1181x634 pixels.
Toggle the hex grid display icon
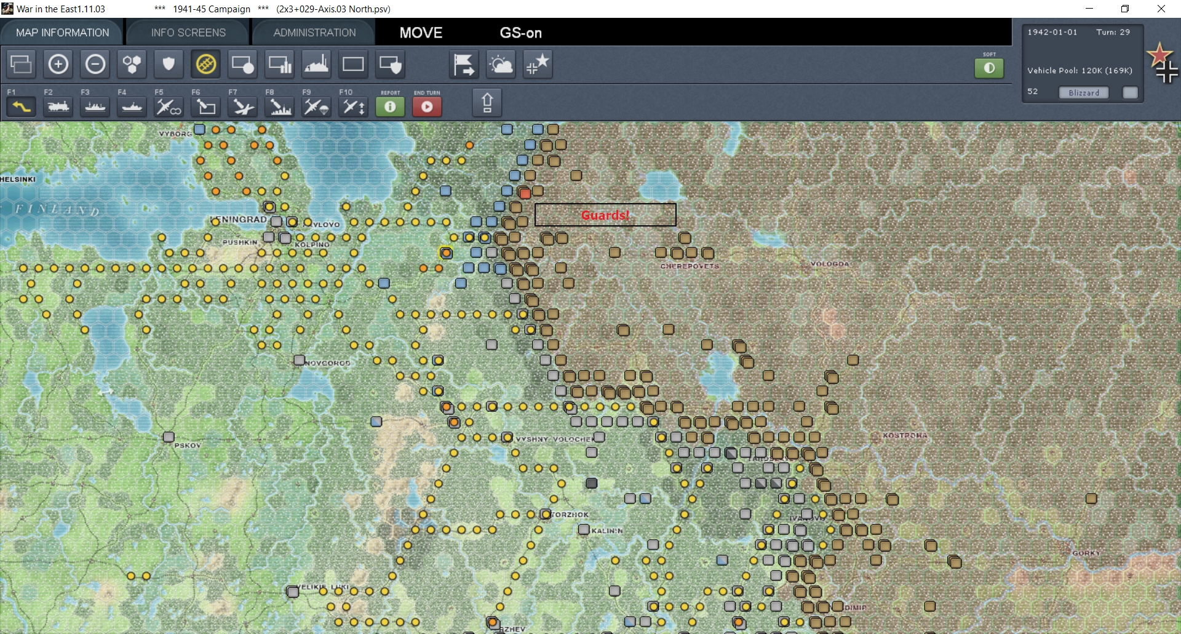[132, 64]
